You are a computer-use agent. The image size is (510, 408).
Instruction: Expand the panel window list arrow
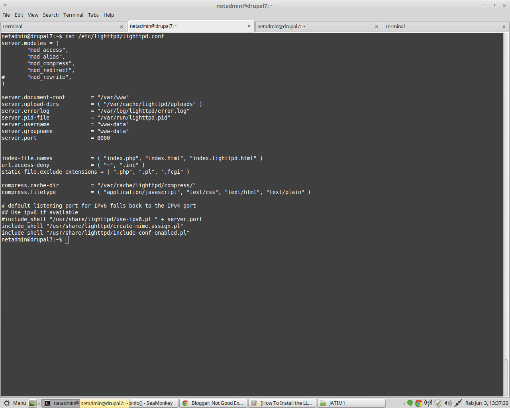pyautogui.click(x=404, y=403)
